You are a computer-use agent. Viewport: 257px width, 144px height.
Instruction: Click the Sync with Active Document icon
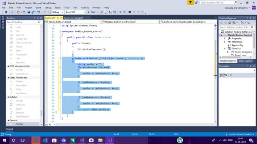(248, 23)
